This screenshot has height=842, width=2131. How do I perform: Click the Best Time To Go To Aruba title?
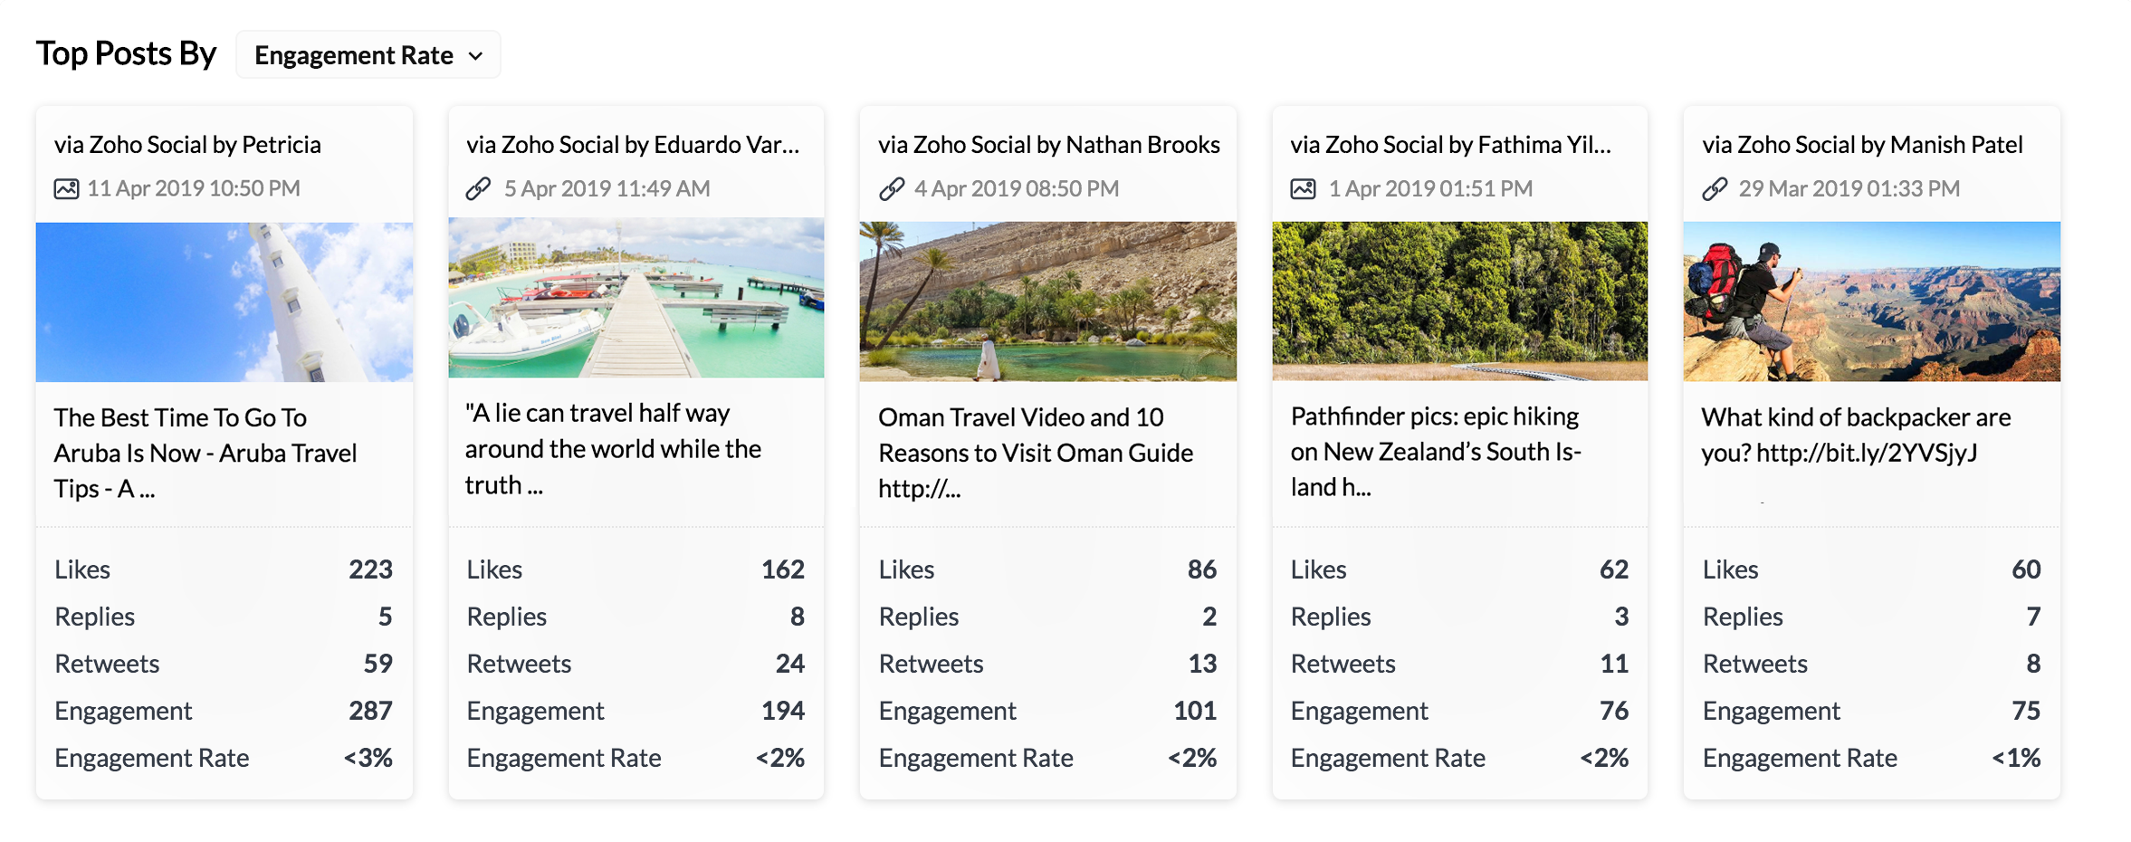(x=205, y=453)
